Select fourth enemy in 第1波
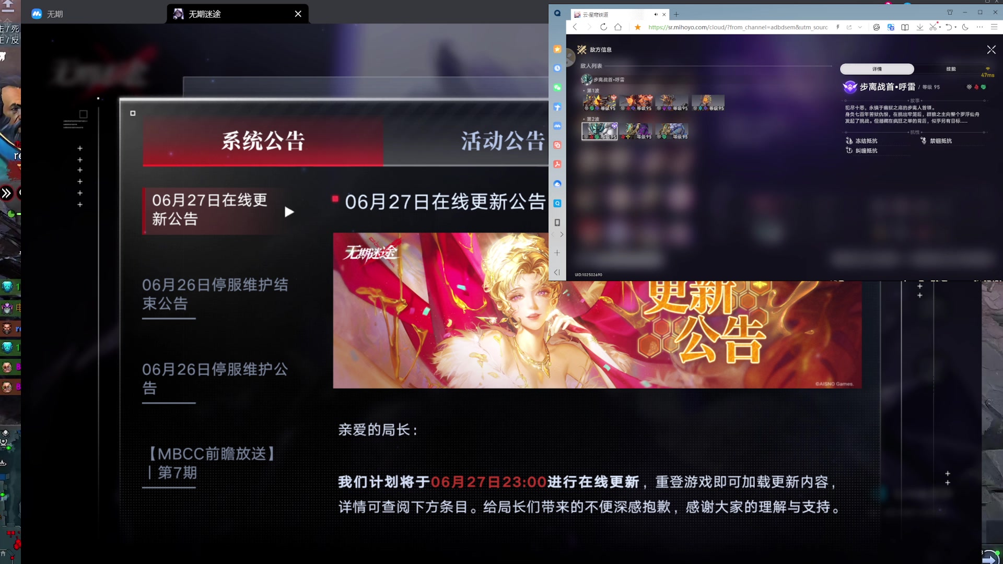This screenshot has width=1003, height=564. [708, 103]
